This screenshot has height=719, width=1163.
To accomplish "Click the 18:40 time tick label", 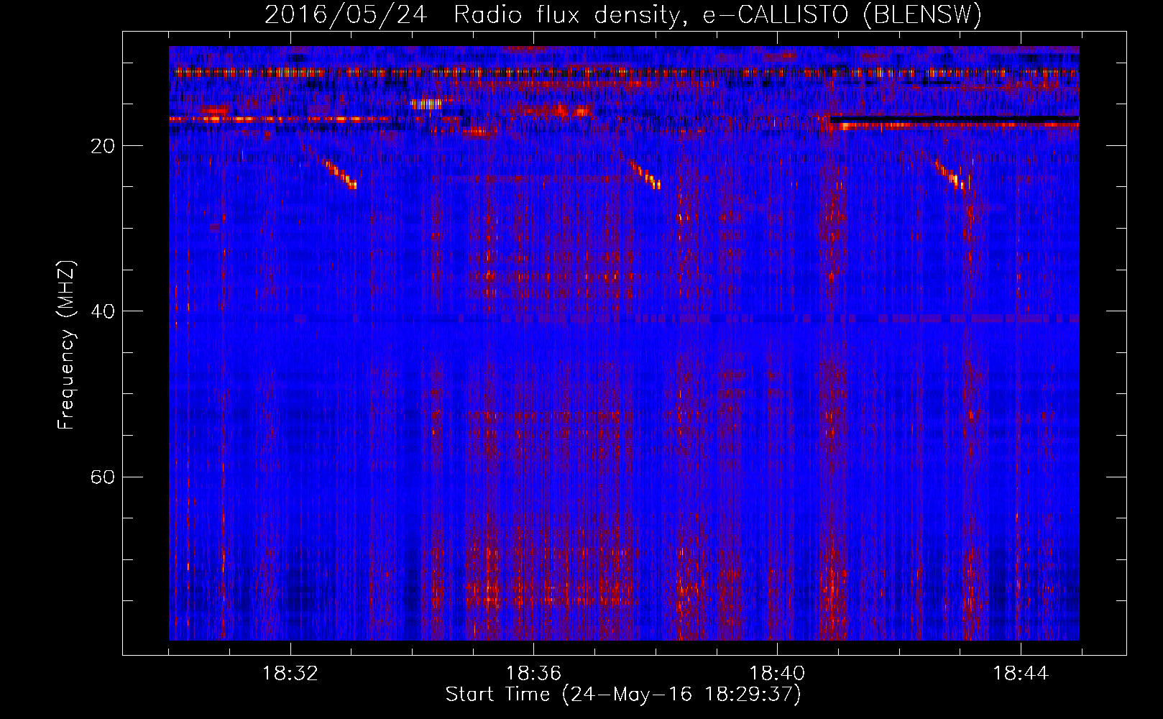I will 777,674.
